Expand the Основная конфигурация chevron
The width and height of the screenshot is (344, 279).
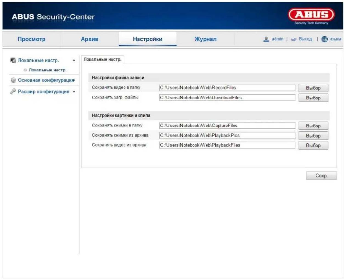(x=74, y=80)
